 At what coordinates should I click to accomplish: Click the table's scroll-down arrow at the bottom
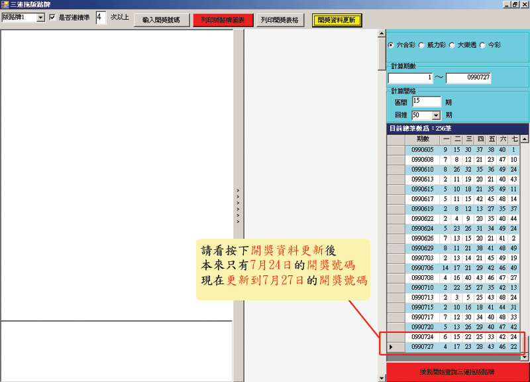click(524, 357)
